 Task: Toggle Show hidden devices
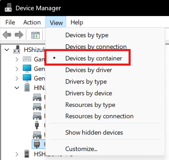coord(105,133)
